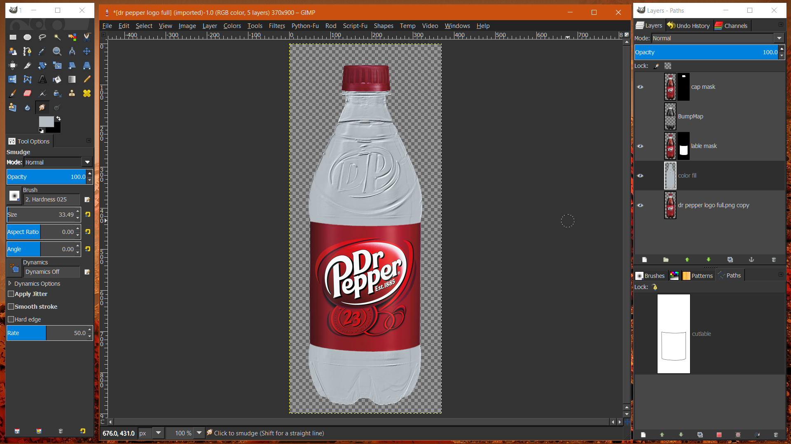Open the zoom percentage dropdown in status bar
The width and height of the screenshot is (791, 444).
(x=199, y=433)
